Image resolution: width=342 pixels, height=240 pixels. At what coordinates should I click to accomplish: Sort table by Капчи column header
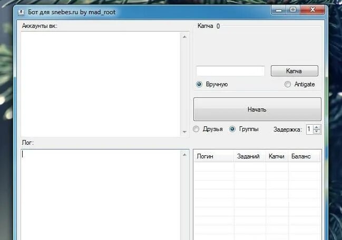[277, 156]
